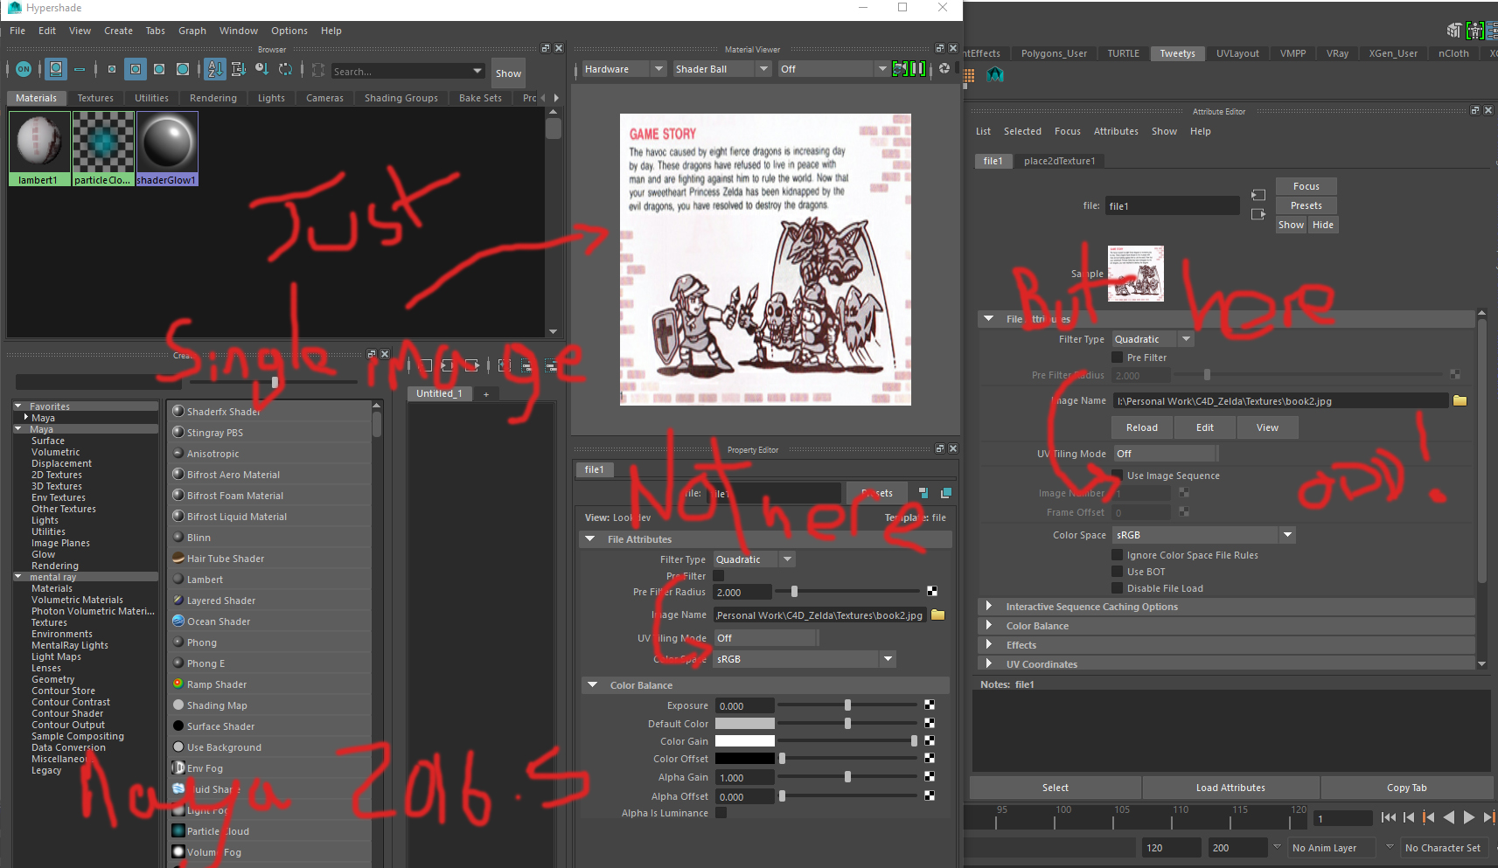Enable the Use BOT checkbox
This screenshot has height=868, width=1498.
(1117, 572)
